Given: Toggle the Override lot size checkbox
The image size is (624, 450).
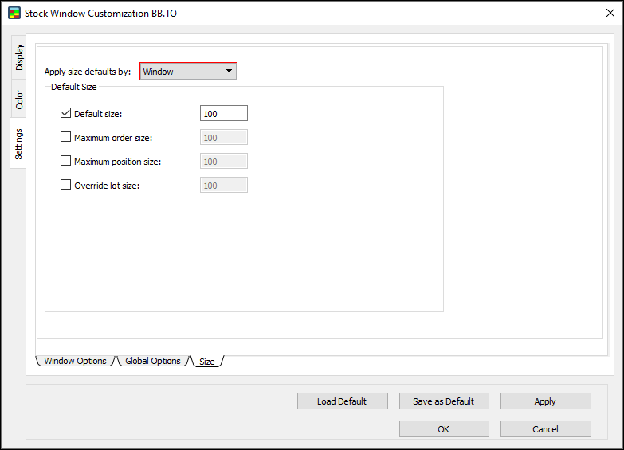Looking at the screenshot, I should [66, 186].
